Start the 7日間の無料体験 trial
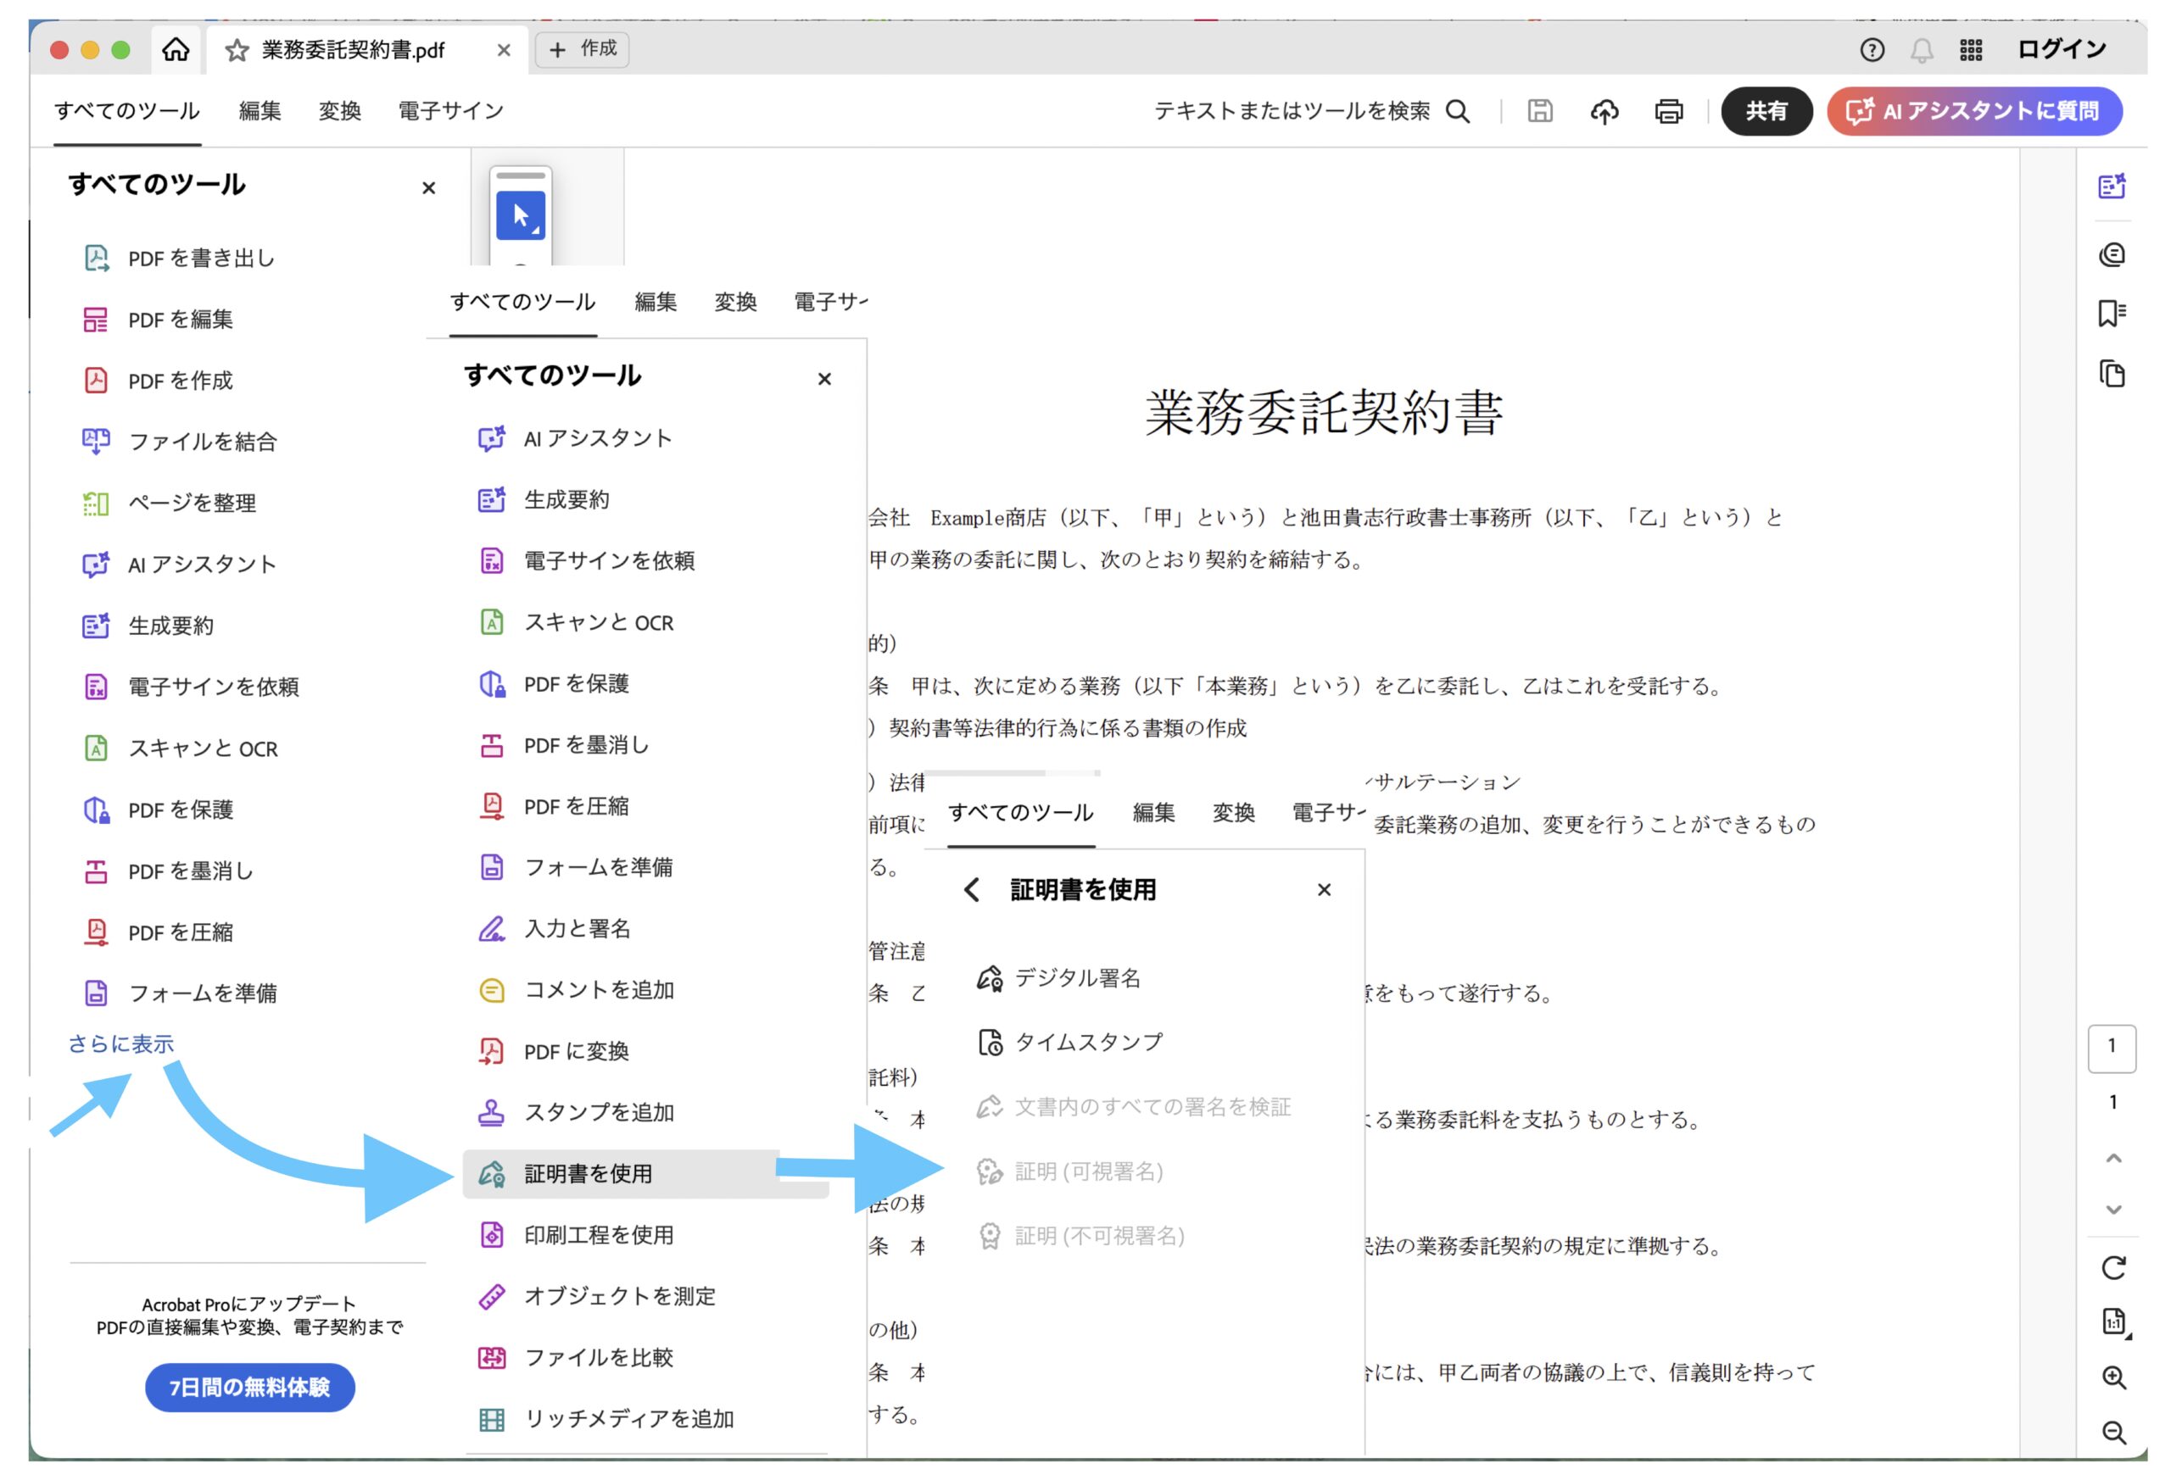Screen dimensions: 2171x1480 coord(249,1388)
